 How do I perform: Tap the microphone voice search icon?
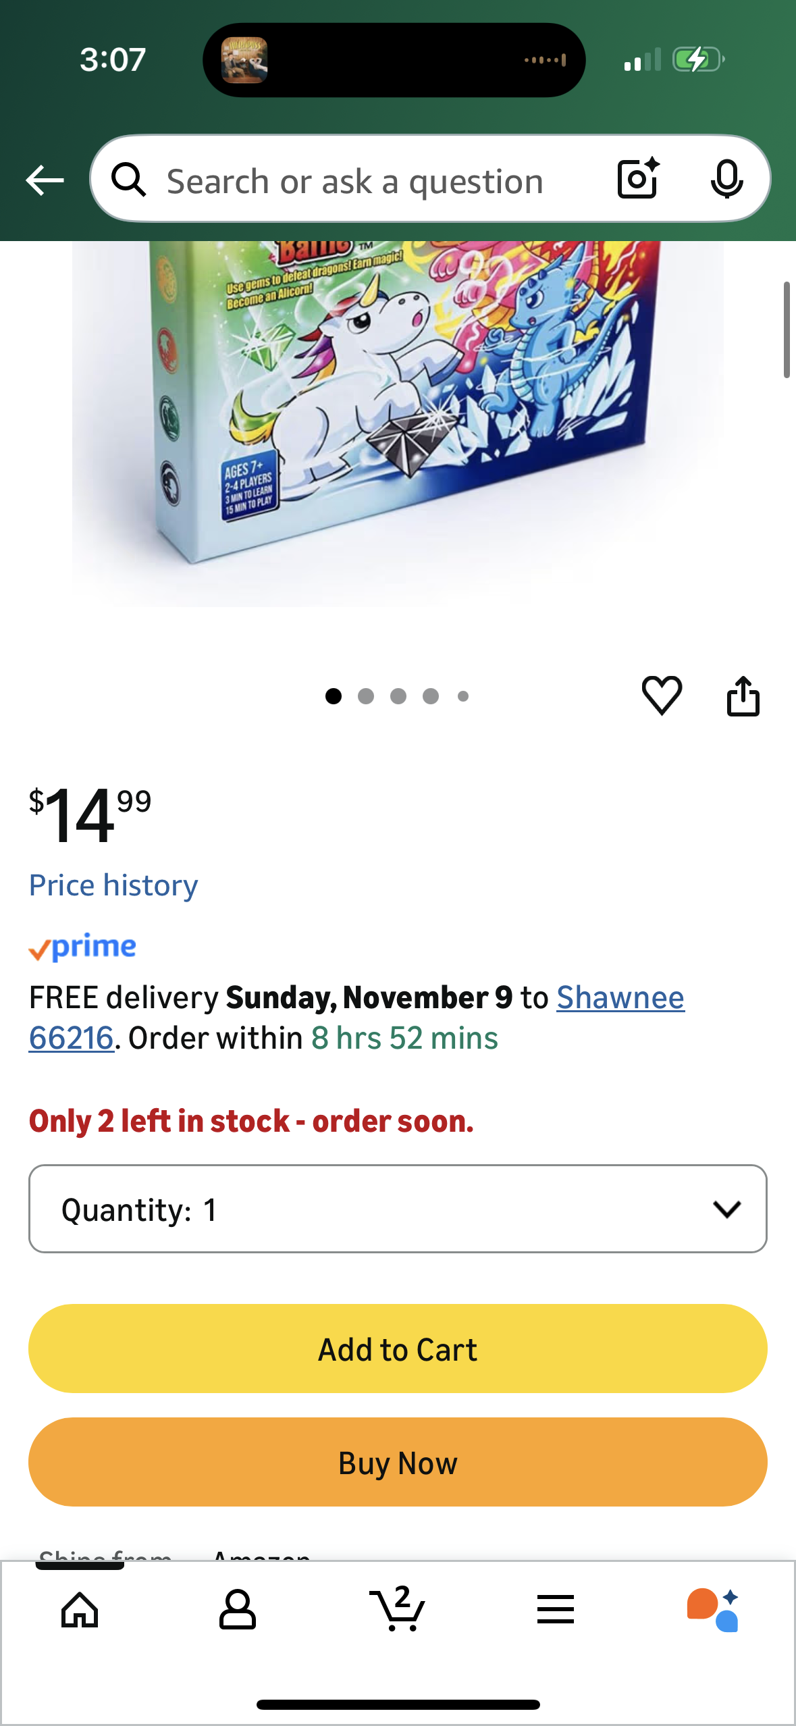726,180
